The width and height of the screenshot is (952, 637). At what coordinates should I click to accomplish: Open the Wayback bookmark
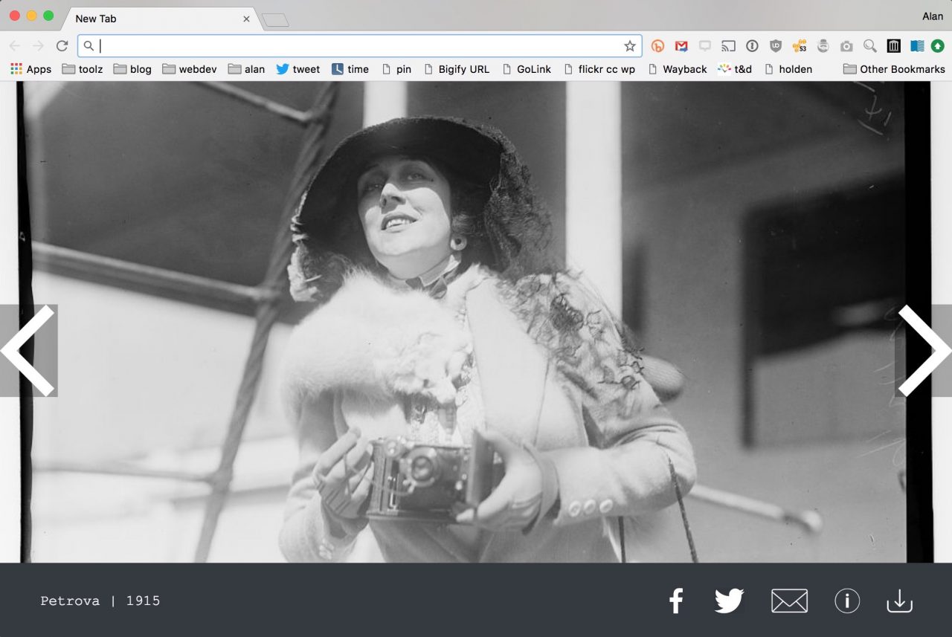(677, 69)
